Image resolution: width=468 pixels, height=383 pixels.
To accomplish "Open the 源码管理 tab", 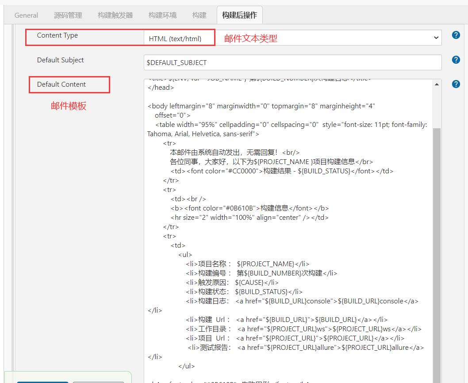I will pos(67,15).
